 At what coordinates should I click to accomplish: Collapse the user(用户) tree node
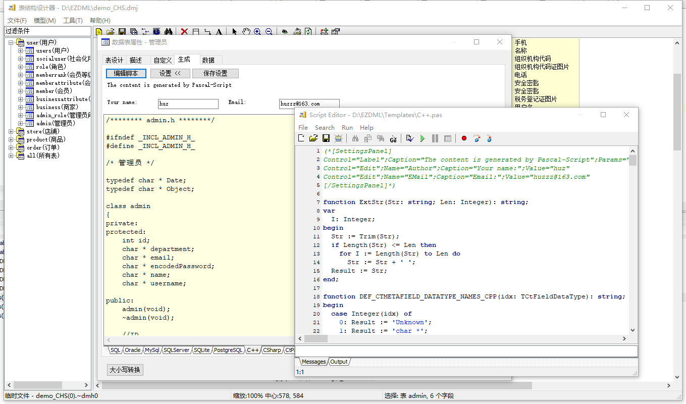(x=11, y=42)
